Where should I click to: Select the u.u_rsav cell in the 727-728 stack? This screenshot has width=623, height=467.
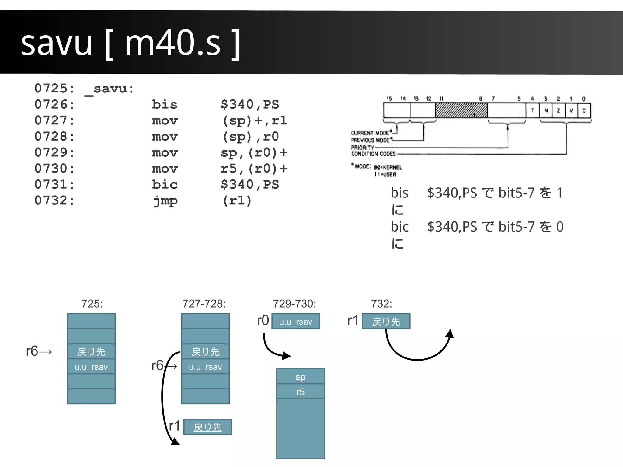point(205,367)
